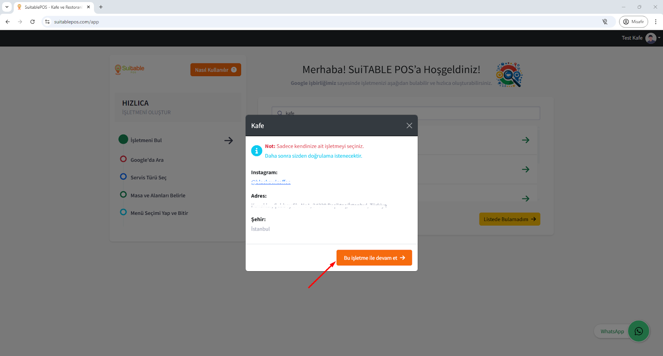Close the Kafe dialog
Image resolution: width=663 pixels, height=356 pixels.
pos(409,125)
